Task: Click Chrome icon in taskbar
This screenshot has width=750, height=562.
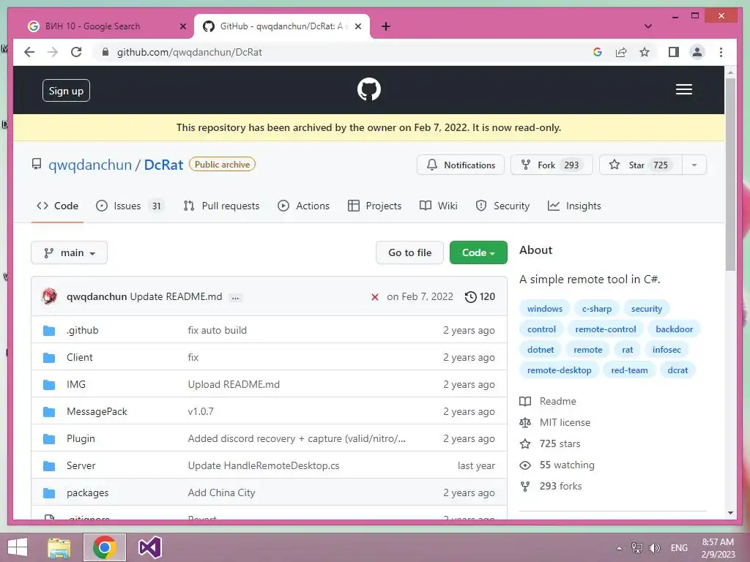Action: click(x=105, y=547)
